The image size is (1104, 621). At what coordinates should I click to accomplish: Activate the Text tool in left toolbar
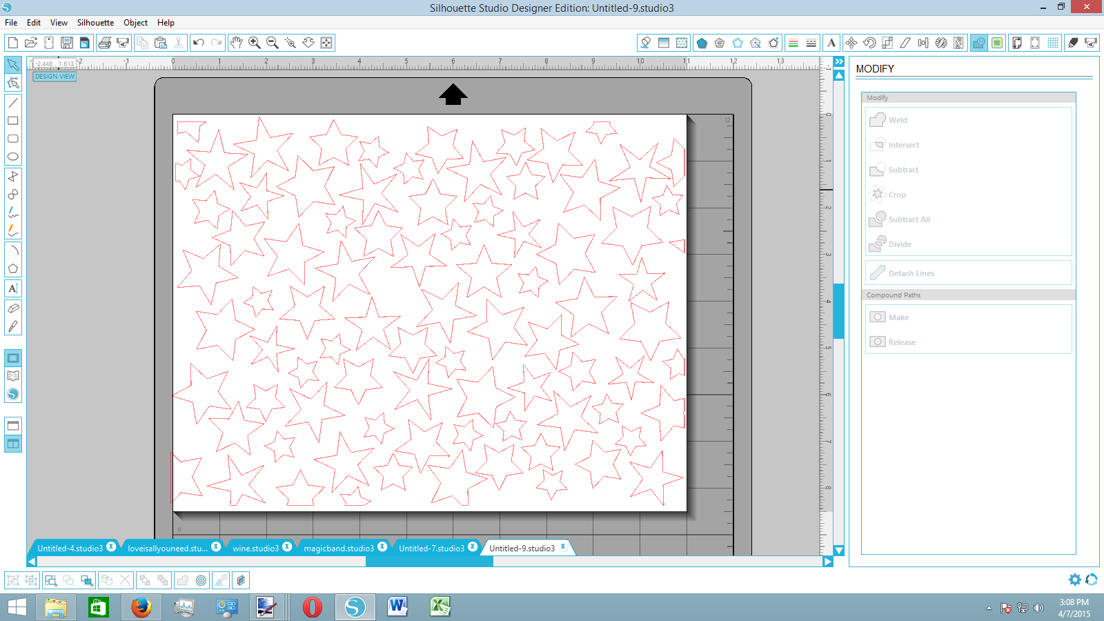click(13, 288)
